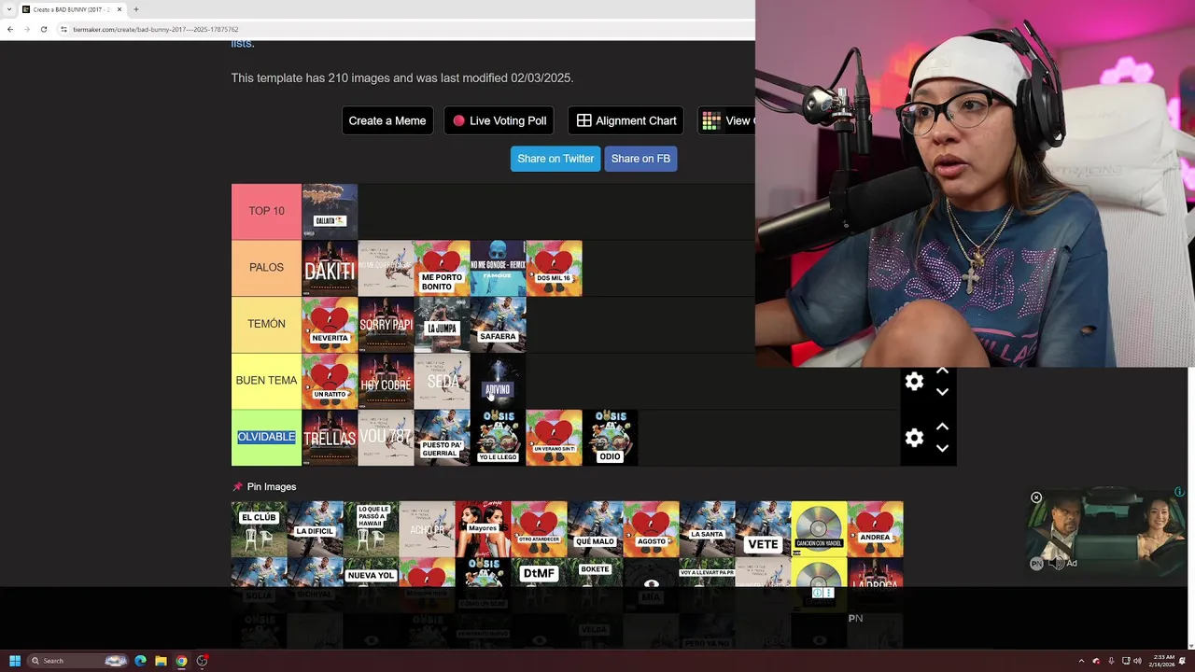Pick LA DIFÍCIL from the image pool
The height and width of the screenshot is (672, 1195).
coord(315,529)
